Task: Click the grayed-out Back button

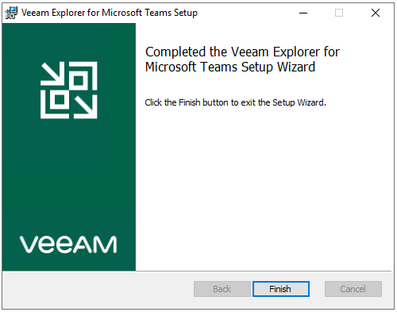Action: (222, 289)
